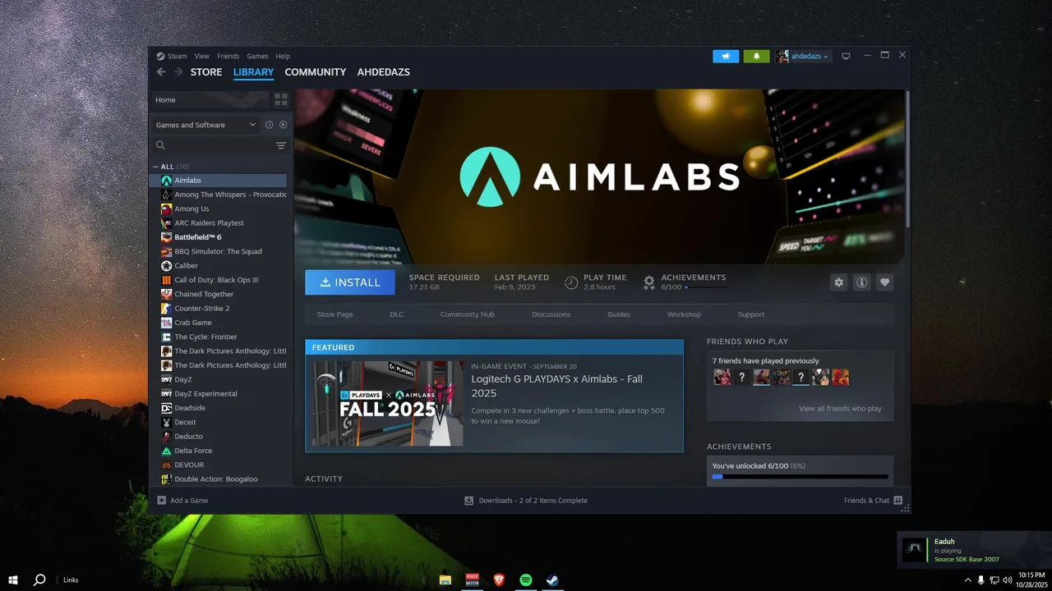This screenshot has width=1052, height=591.
Task: Open the Windows Start menu
Action: click(x=13, y=580)
